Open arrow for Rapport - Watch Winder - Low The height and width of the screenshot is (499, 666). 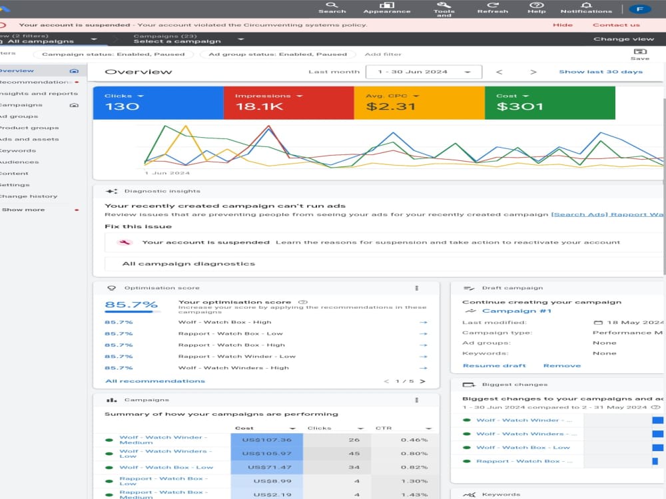coord(423,357)
